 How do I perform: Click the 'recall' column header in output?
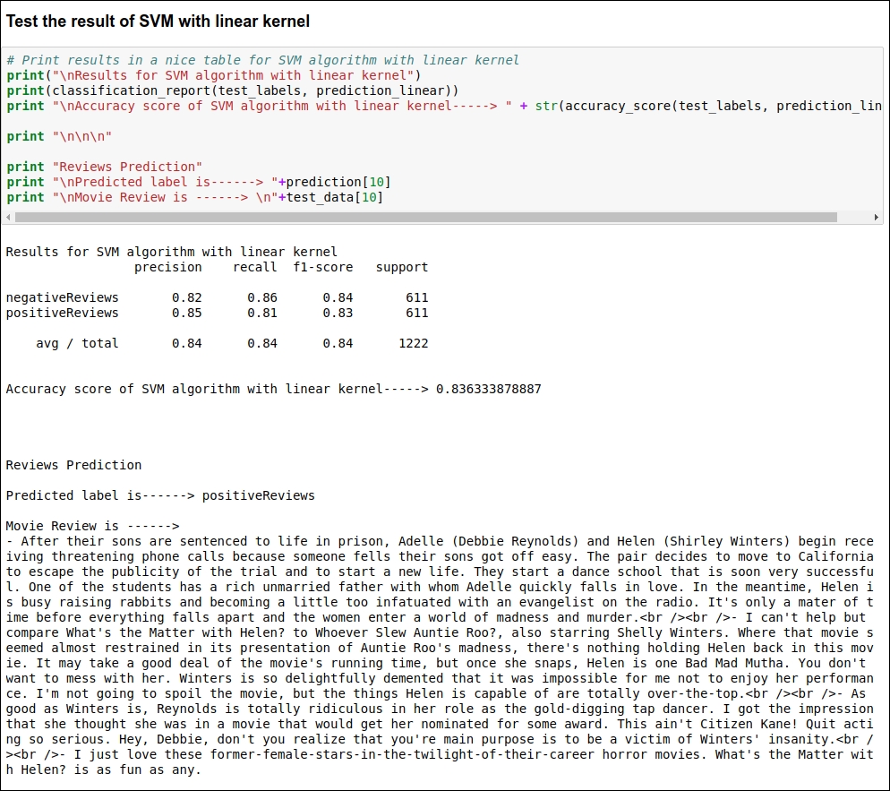[x=255, y=268]
